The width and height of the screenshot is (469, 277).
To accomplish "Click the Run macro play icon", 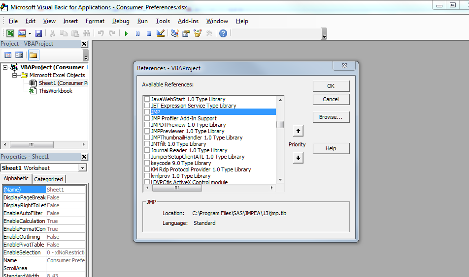I will click(126, 34).
